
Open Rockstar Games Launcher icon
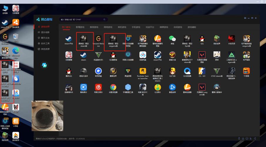point(143,71)
